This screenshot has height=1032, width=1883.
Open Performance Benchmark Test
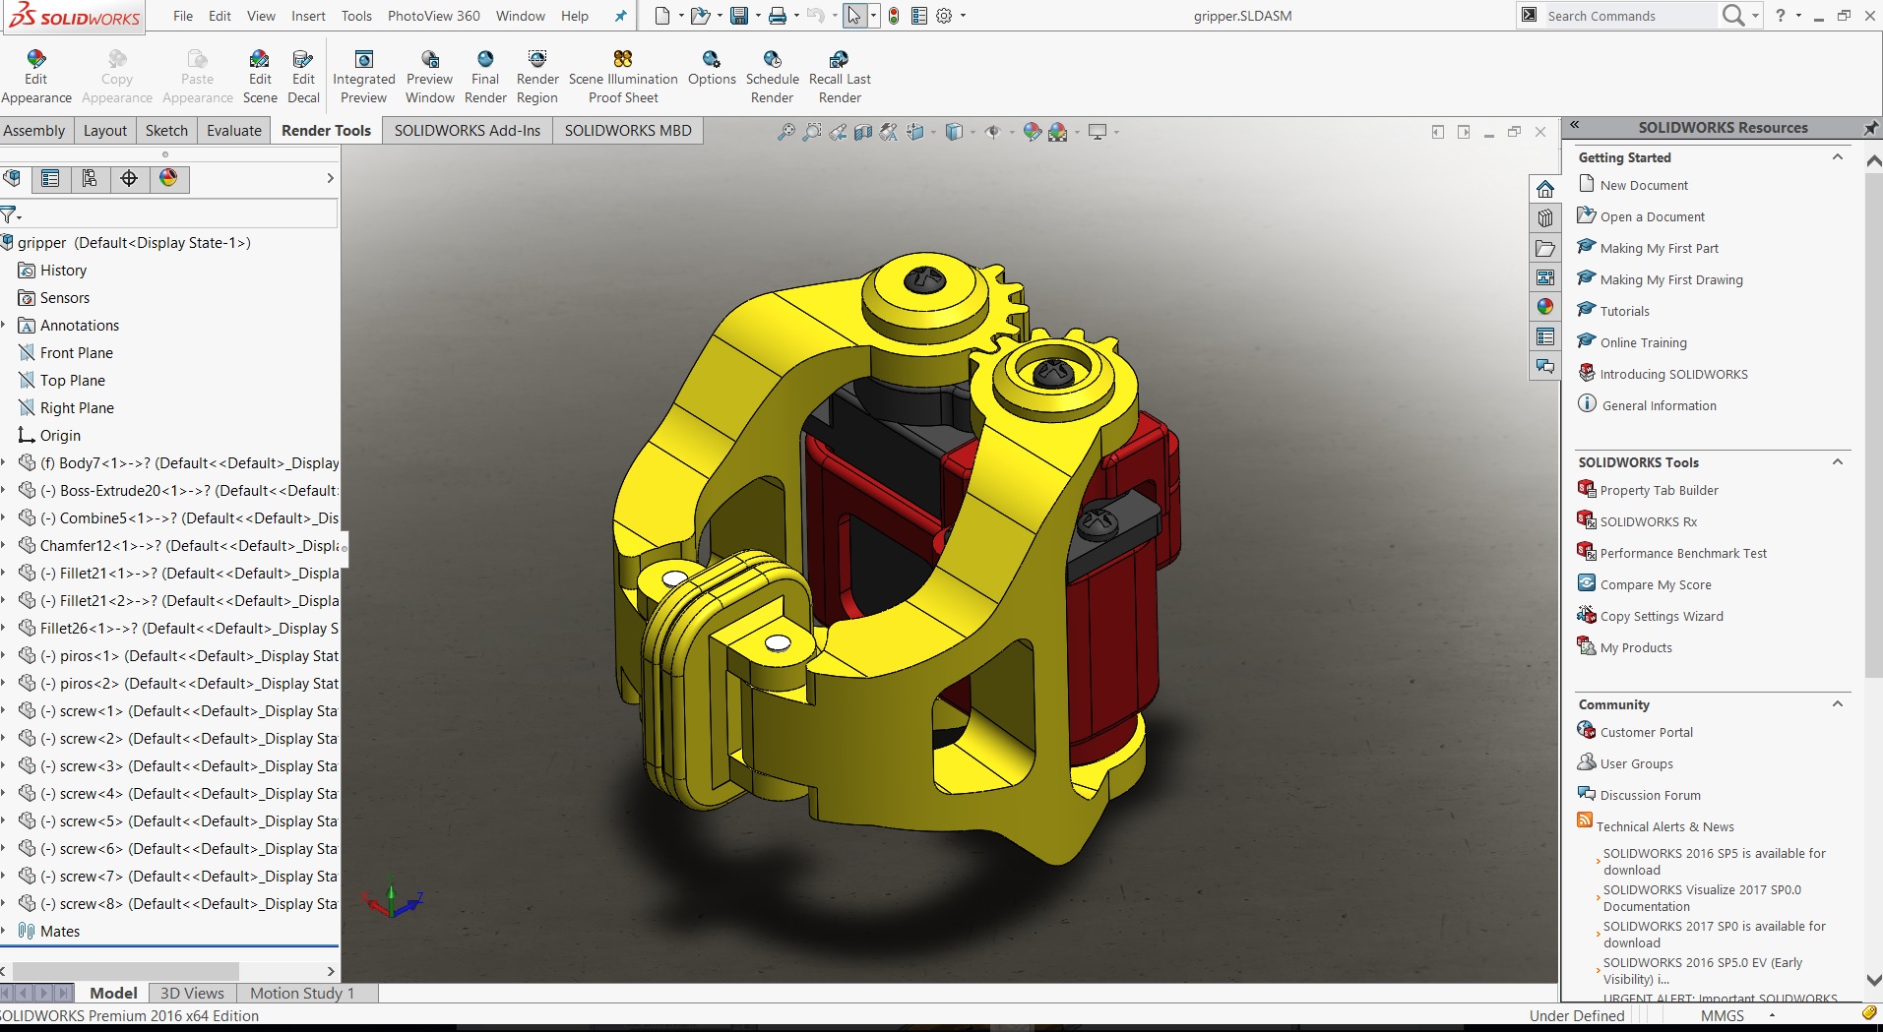point(1683,553)
